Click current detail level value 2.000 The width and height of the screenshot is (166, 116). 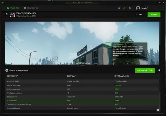coord(69,104)
